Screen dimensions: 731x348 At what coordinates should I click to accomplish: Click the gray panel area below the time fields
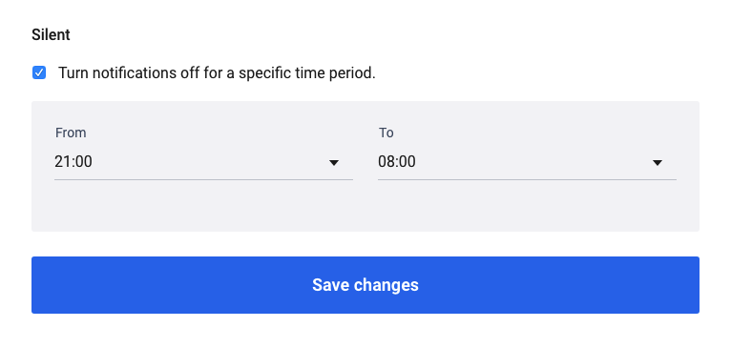pyautogui.click(x=365, y=206)
